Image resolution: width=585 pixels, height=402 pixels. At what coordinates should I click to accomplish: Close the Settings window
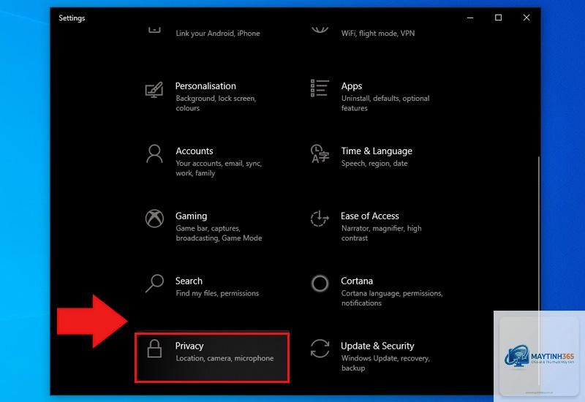(x=526, y=18)
